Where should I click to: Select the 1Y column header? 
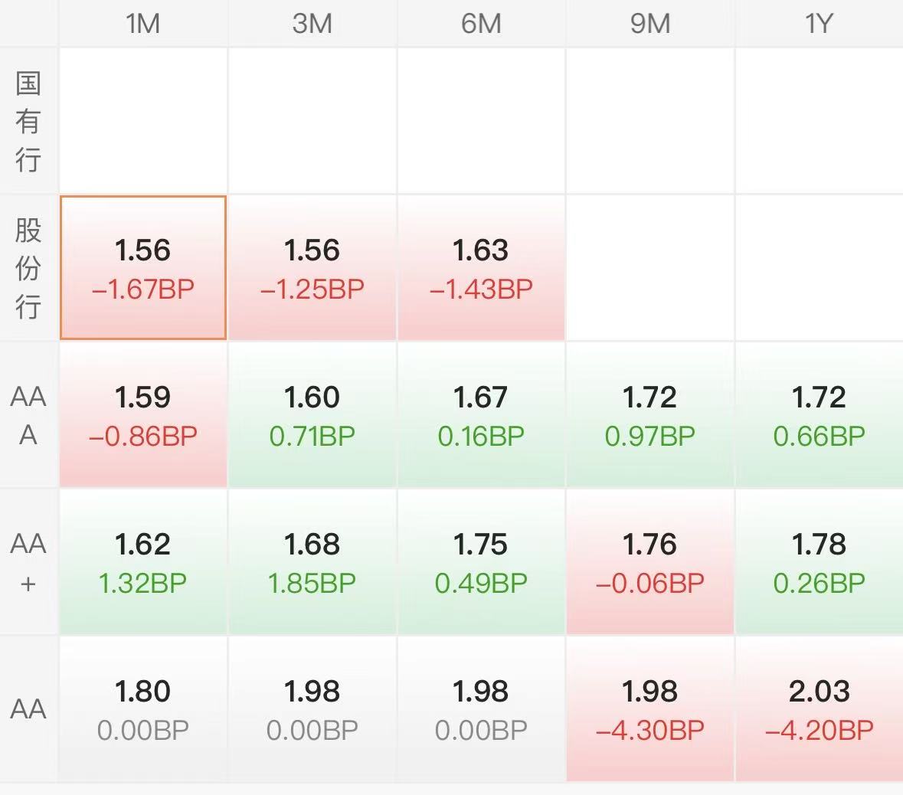point(819,24)
